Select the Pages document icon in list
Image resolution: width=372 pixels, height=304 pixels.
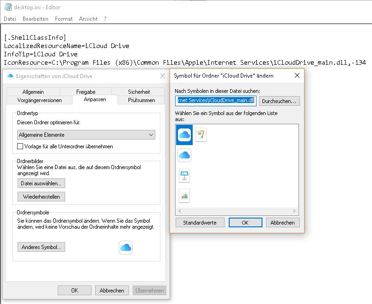[x=201, y=134]
